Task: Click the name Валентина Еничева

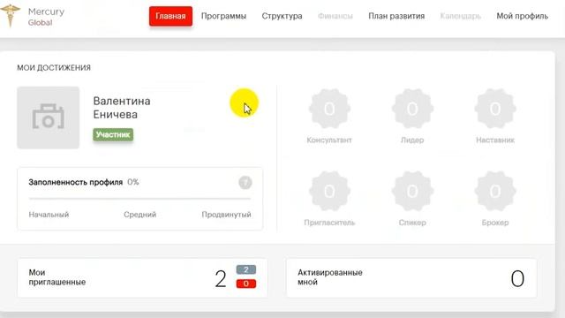Action: (122, 108)
